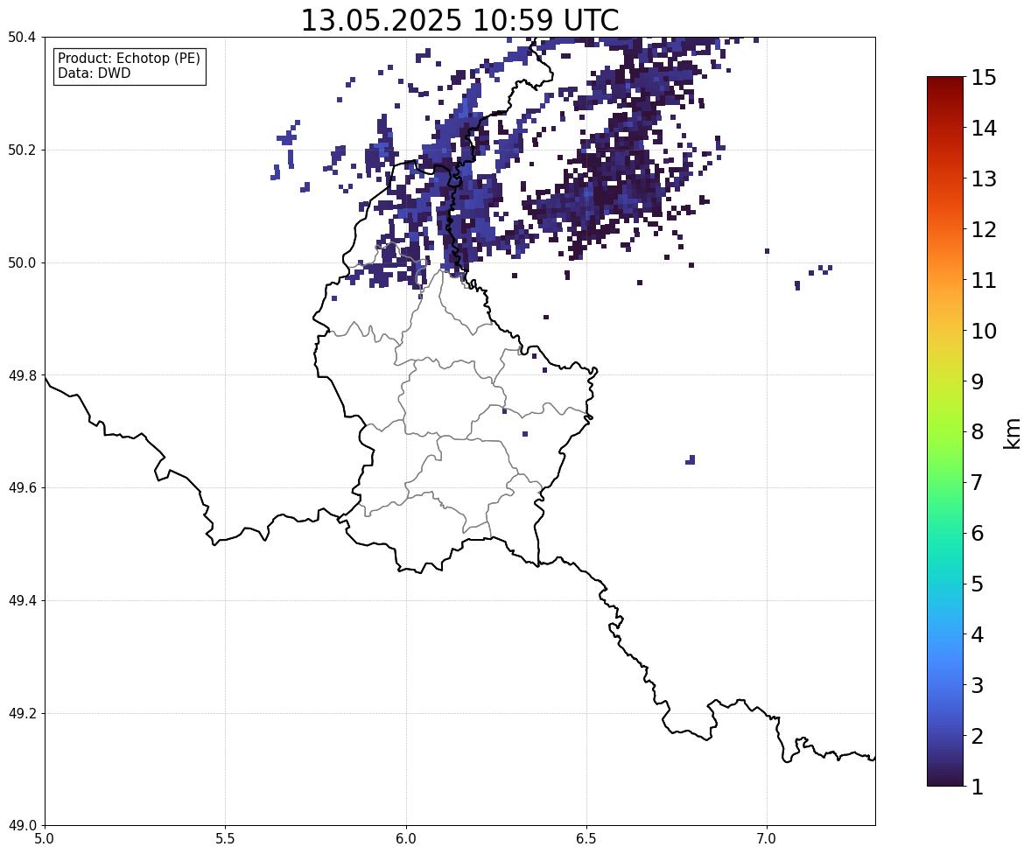
Task: Click colorbar tick label 10
Action: point(984,331)
